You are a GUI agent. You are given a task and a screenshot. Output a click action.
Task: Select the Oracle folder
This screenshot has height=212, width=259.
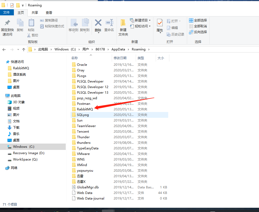[x=119, y=64]
